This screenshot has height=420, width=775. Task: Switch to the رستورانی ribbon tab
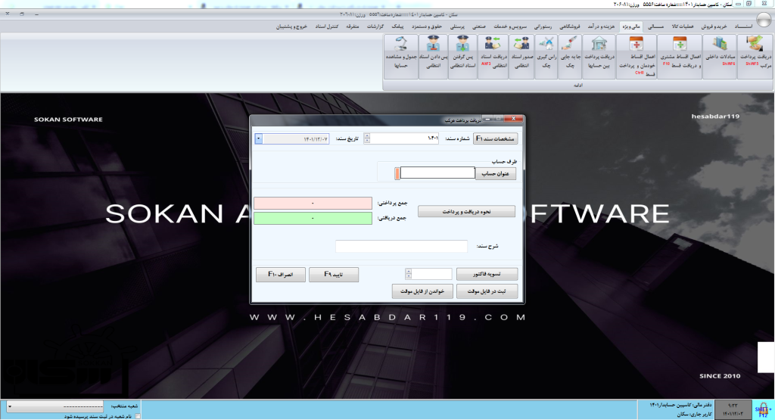click(x=543, y=26)
